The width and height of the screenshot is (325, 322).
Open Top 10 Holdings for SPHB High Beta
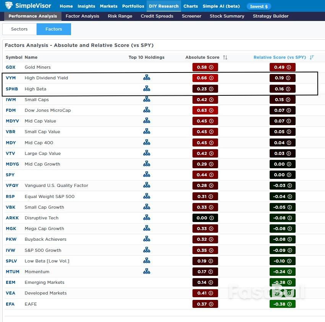(147, 89)
